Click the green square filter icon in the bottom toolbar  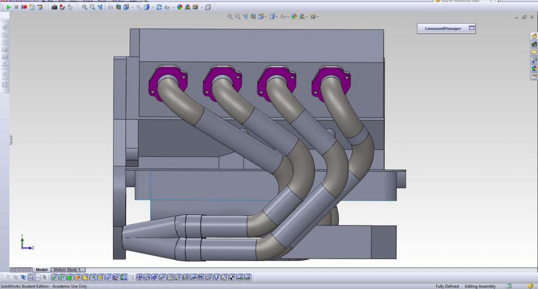click(69, 277)
